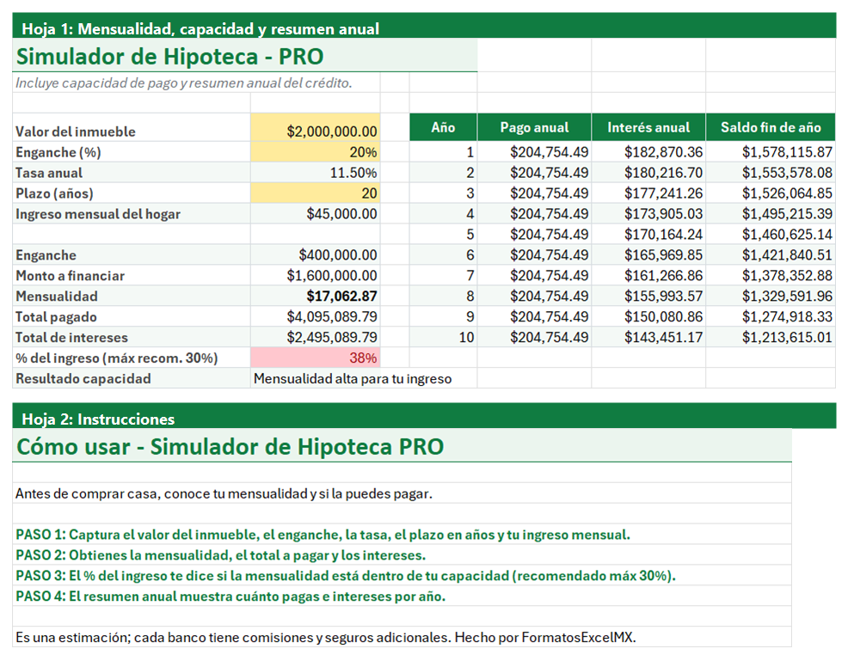Click year 1 interest $182,870.36
Image resolution: width=848 pixels, height=661 pixels.
click(648, 152)
